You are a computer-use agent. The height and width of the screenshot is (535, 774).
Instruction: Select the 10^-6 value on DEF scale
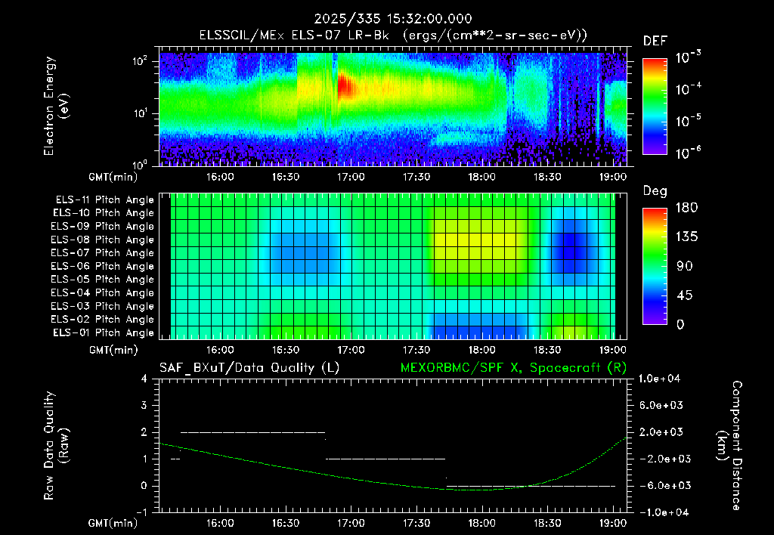tap(688, 153)
